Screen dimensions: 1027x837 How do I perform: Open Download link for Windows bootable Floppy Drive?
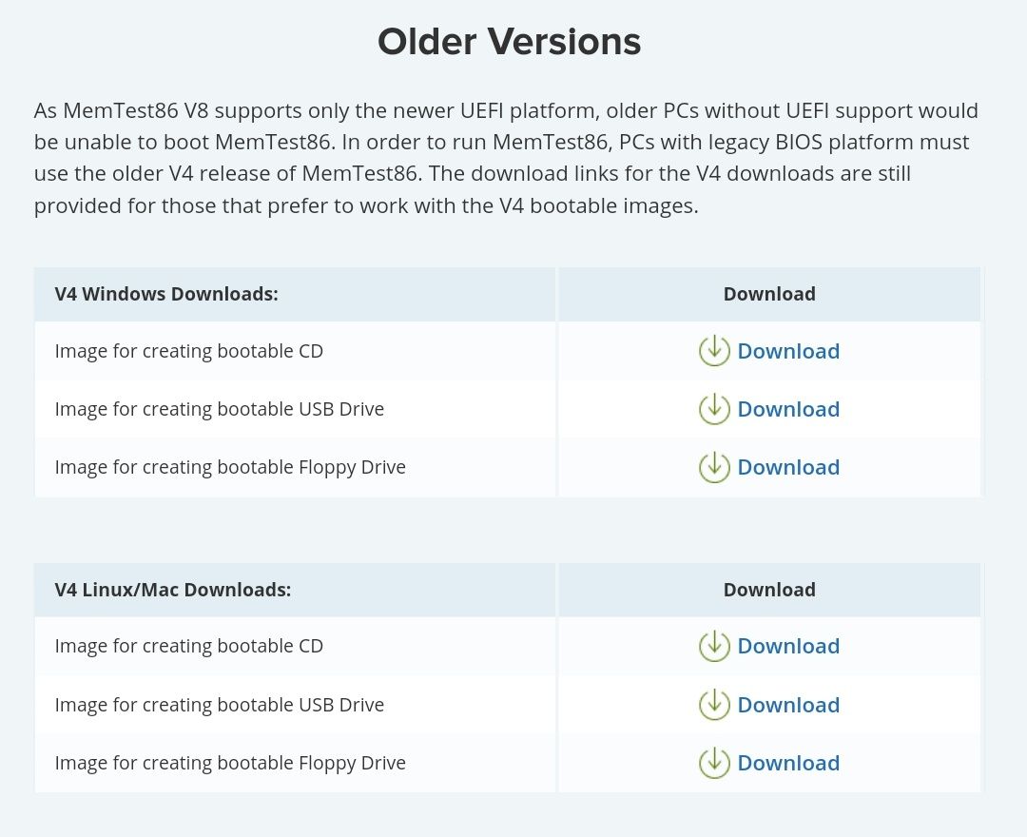pos(788,467)
